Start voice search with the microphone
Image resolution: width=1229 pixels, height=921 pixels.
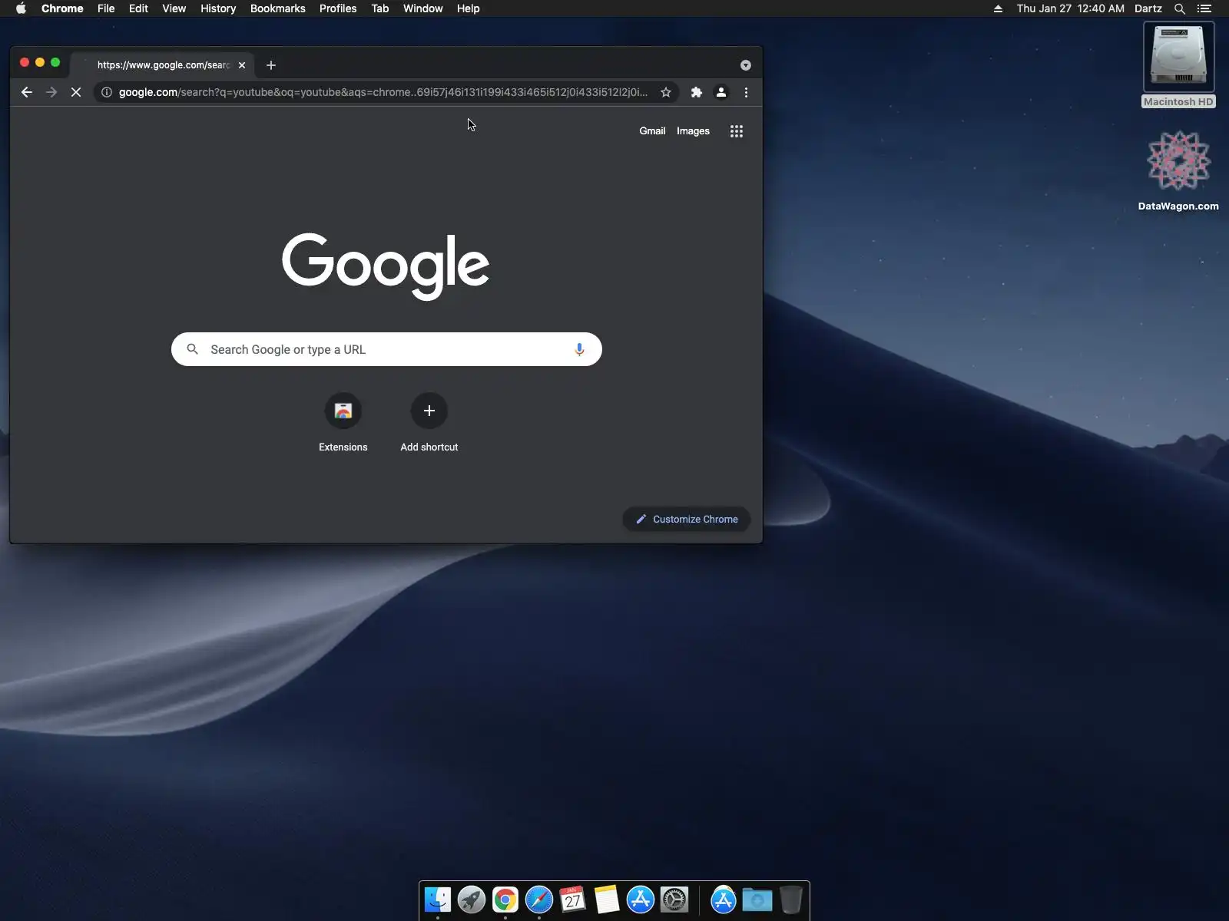[579, 349]
